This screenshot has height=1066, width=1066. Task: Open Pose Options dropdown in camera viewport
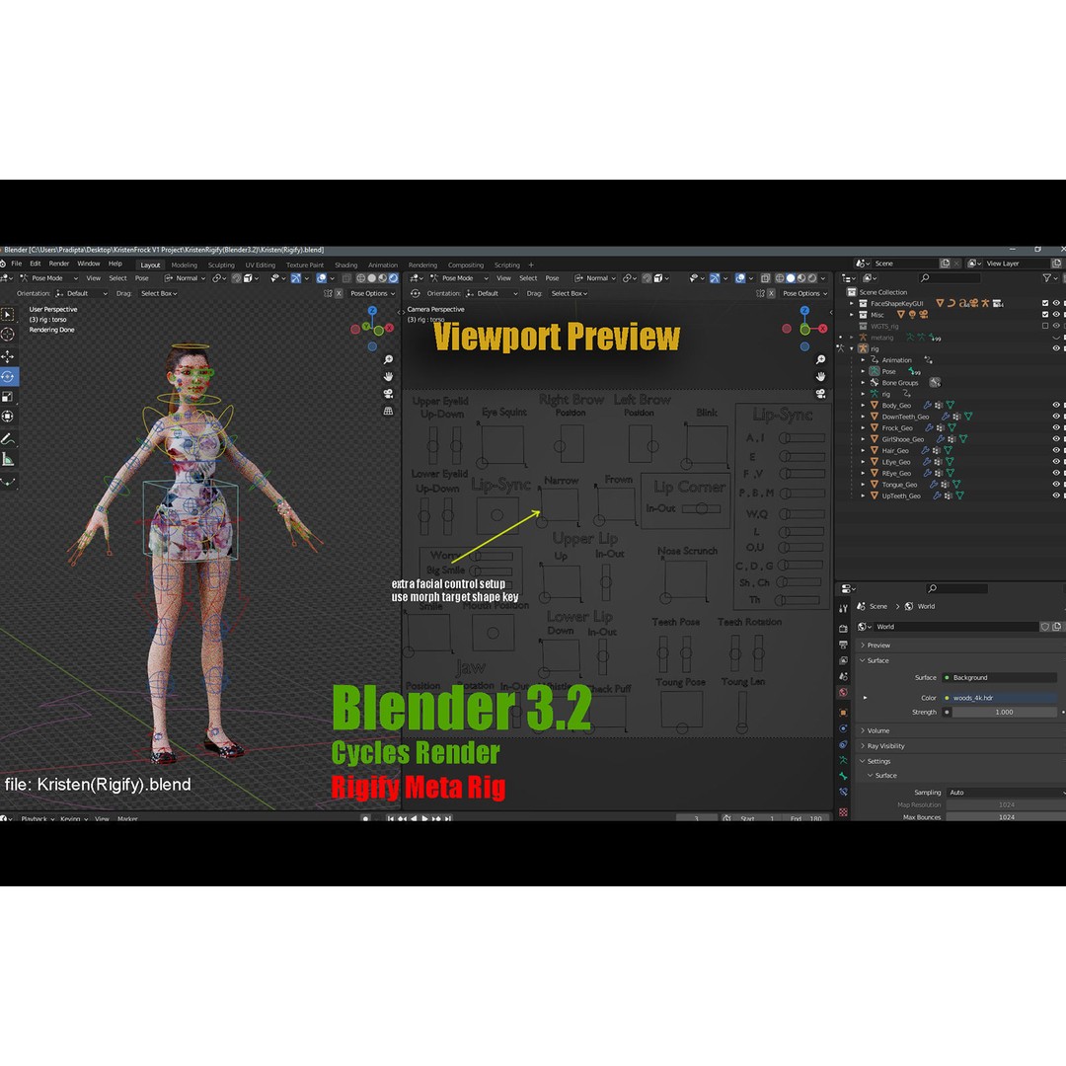click(804, 294)
